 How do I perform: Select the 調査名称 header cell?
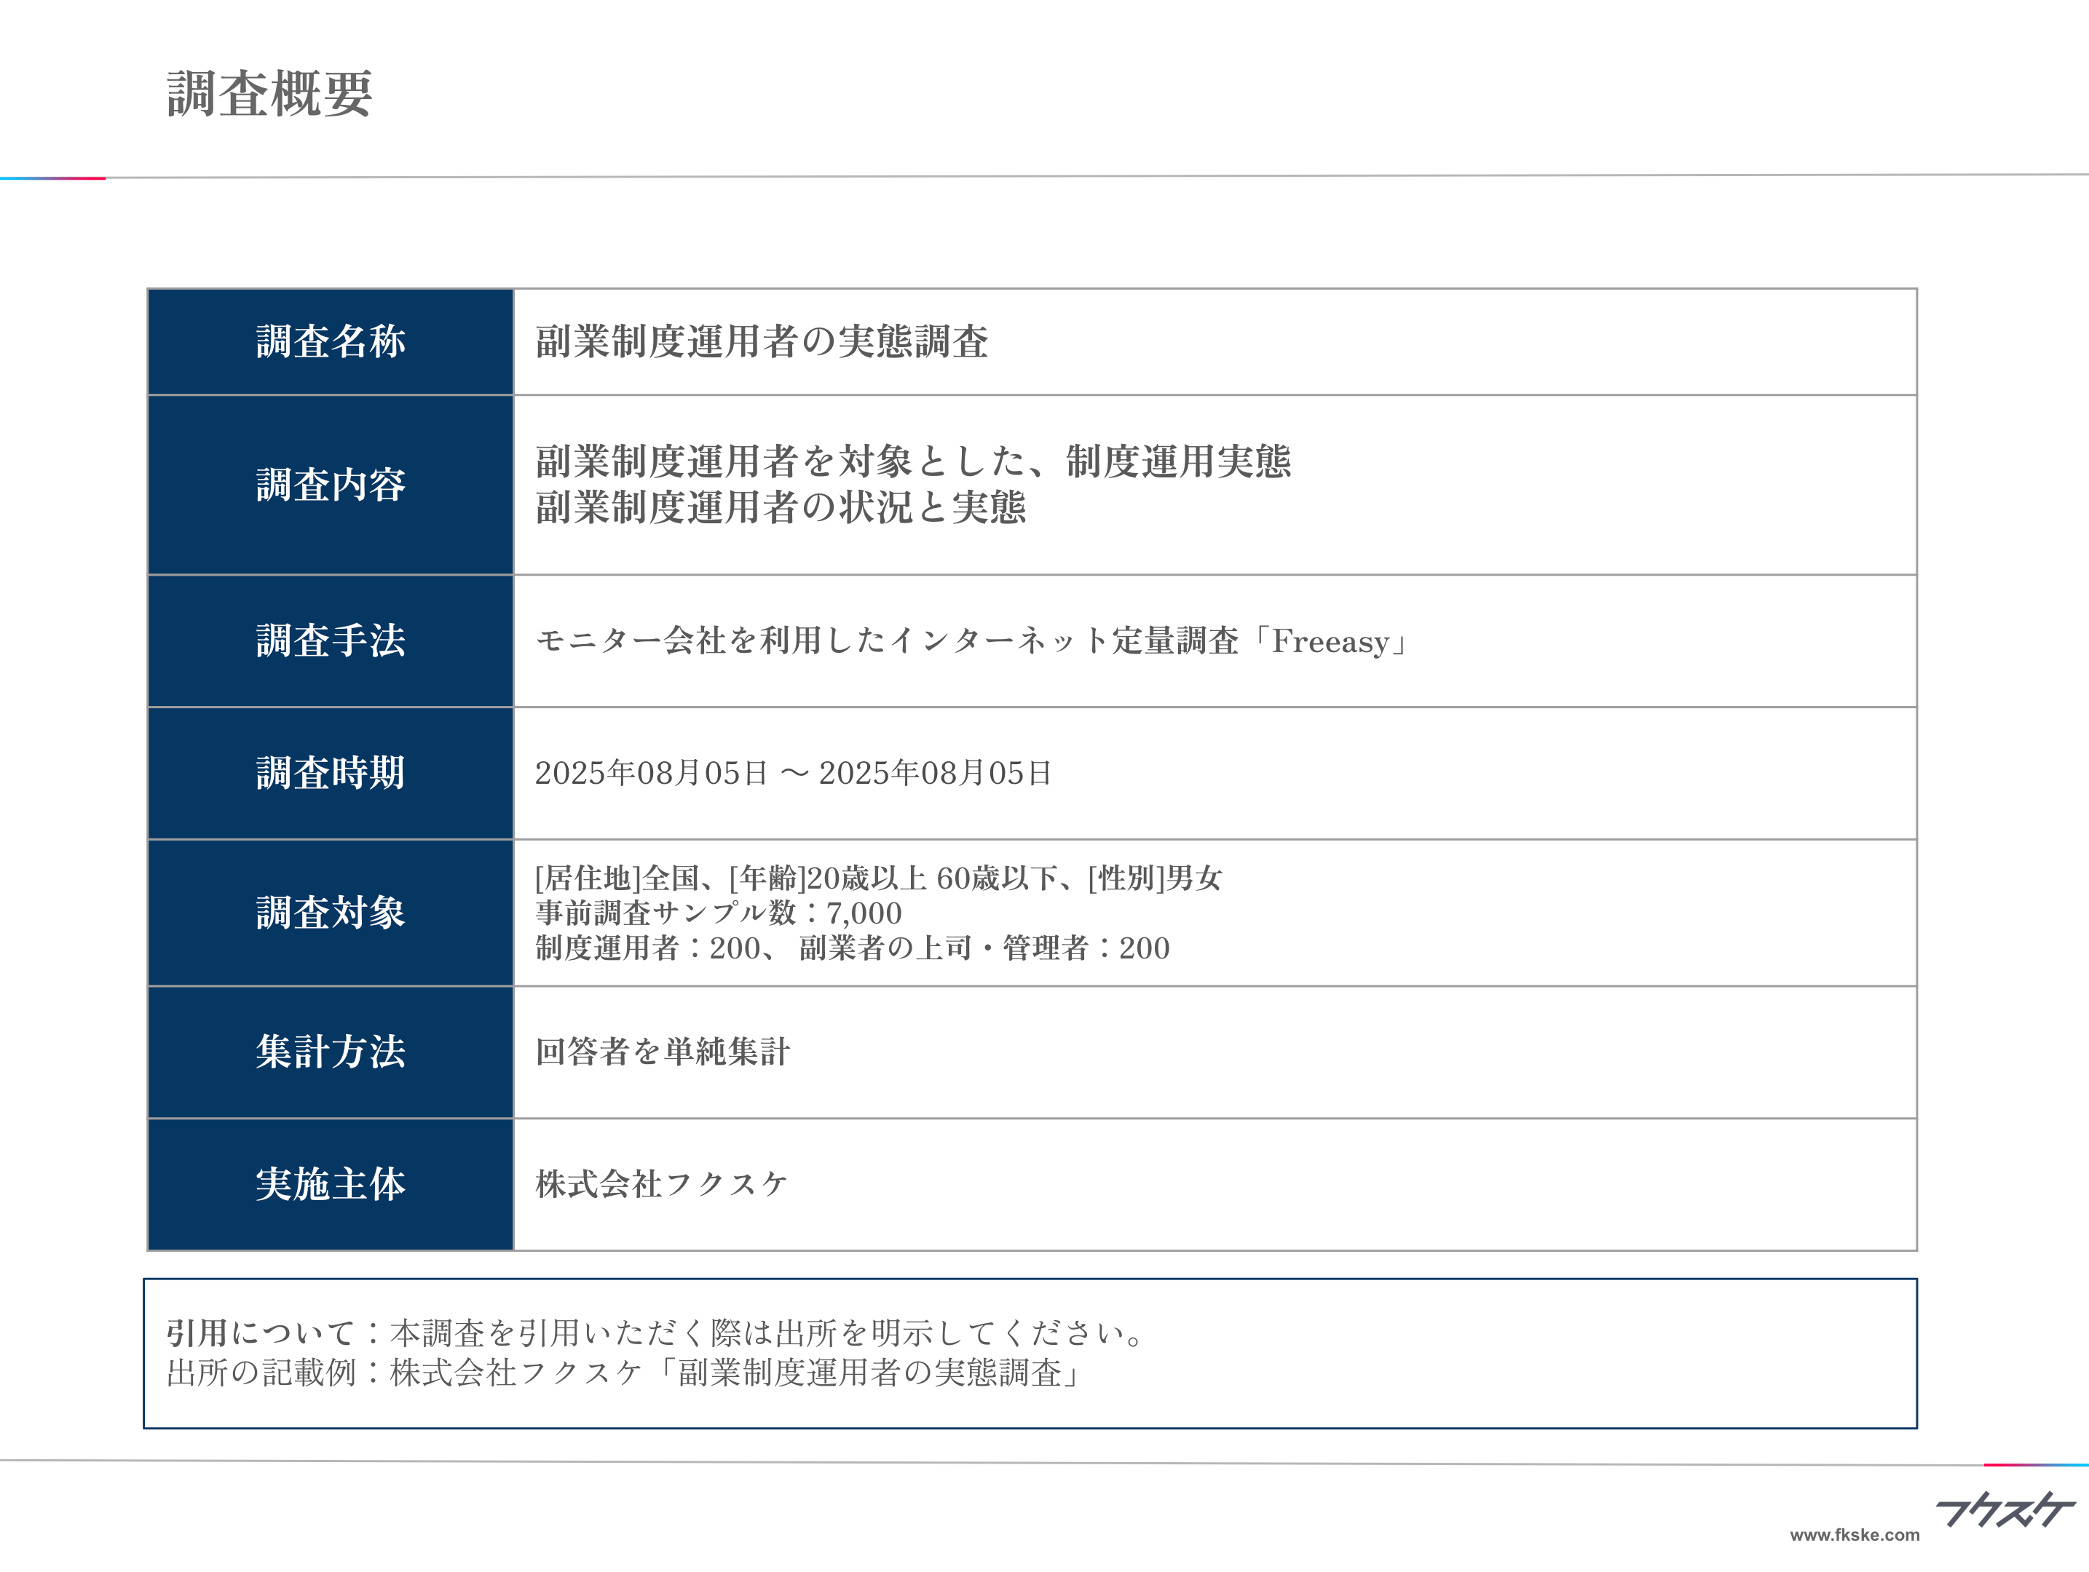click(331, 342)
